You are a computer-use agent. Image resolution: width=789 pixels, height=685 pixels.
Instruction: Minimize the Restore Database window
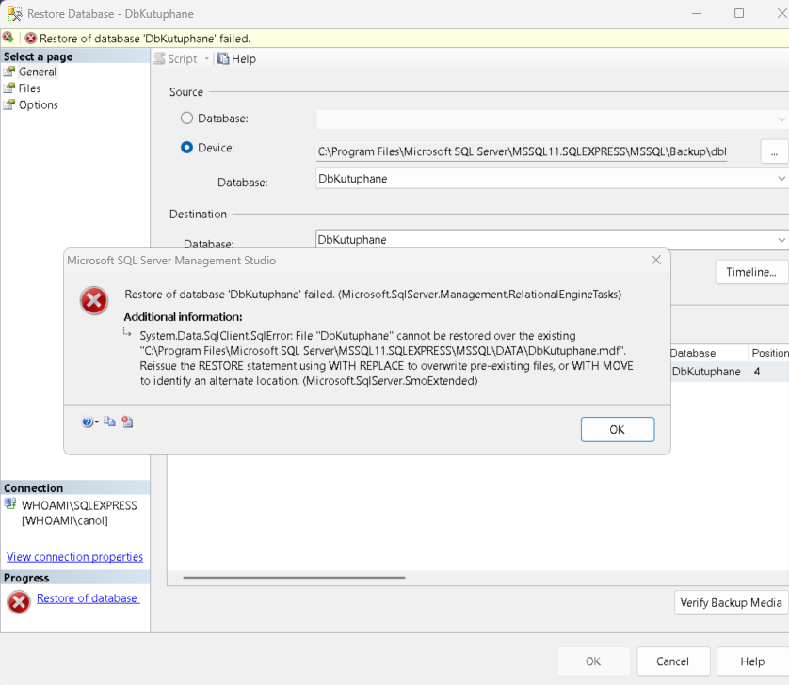click(697, 13)
